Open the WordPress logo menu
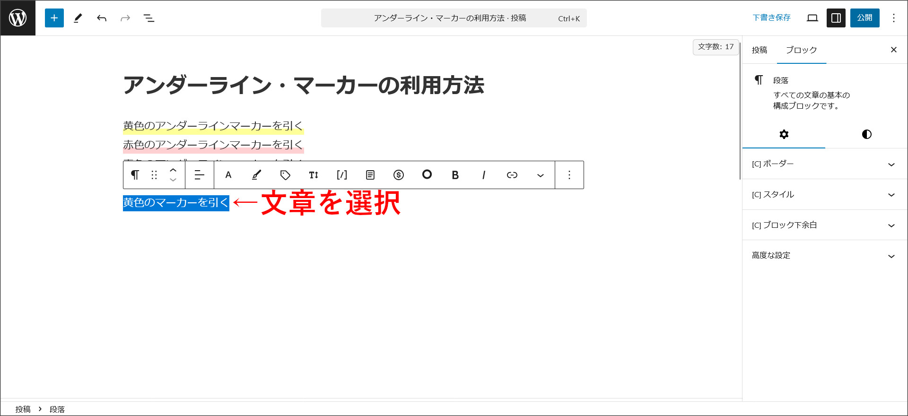 coord(18,18)
